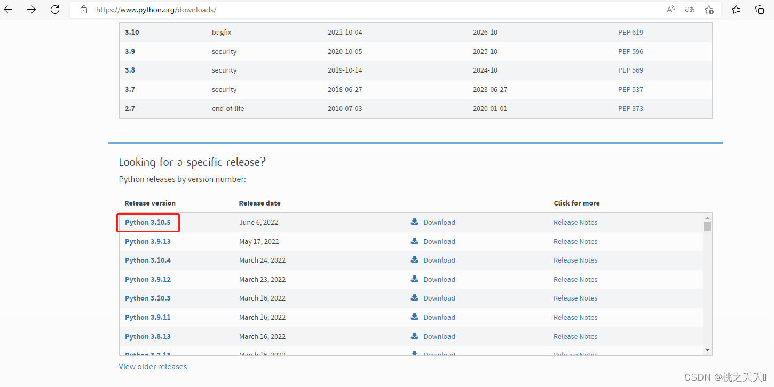This screenshot has width=774, height=387.
Task: Open Release Notes for Python 3.10.3
Action: 575,298
